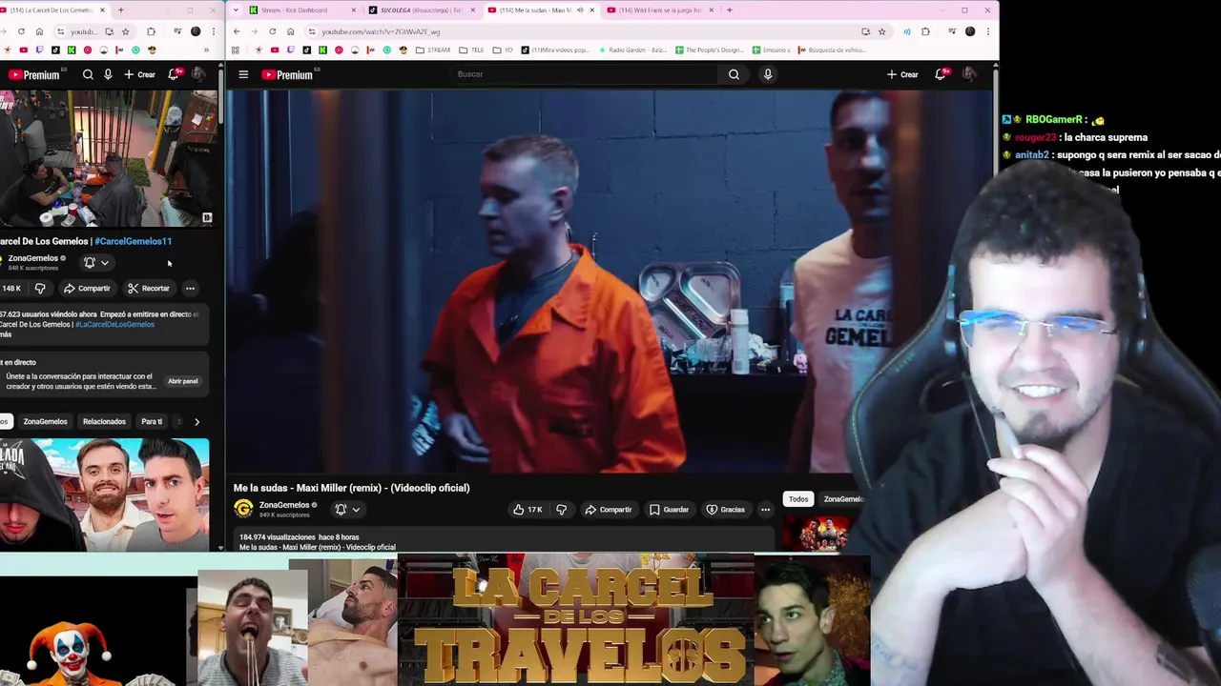
Task: Open ZonaGemelos channel link under Me la sudas
Action: pos(284,505)
